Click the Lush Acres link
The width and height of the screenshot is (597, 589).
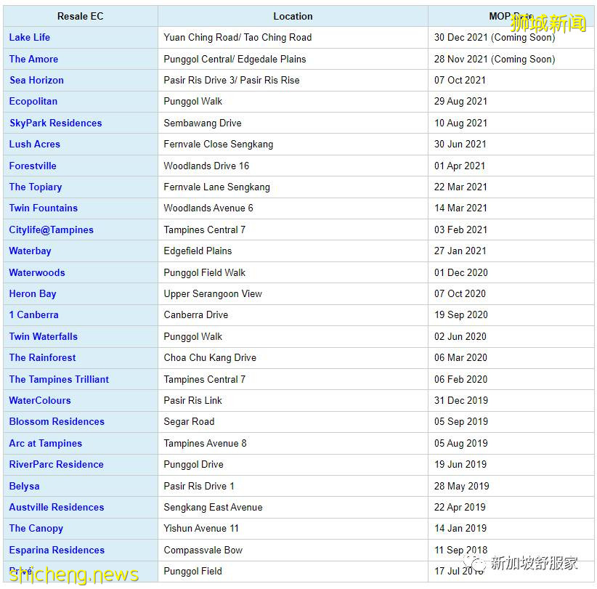coord(35,144)
